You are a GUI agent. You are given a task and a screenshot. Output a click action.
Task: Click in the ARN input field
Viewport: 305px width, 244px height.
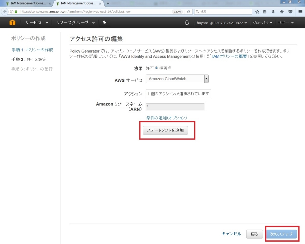(175, 107)
